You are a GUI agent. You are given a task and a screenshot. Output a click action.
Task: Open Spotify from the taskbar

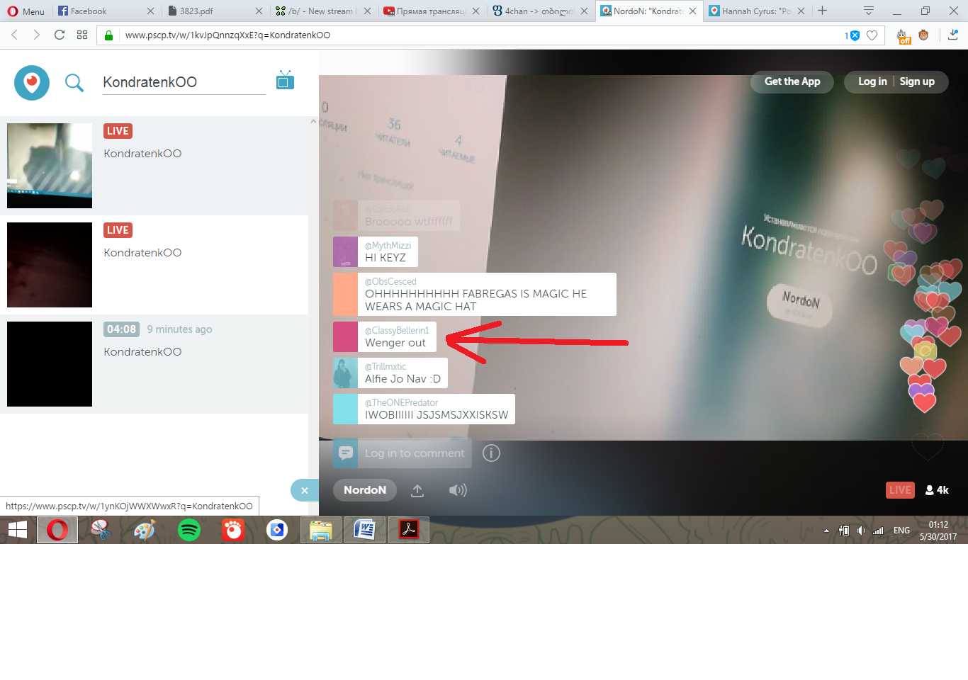point(189,530)
